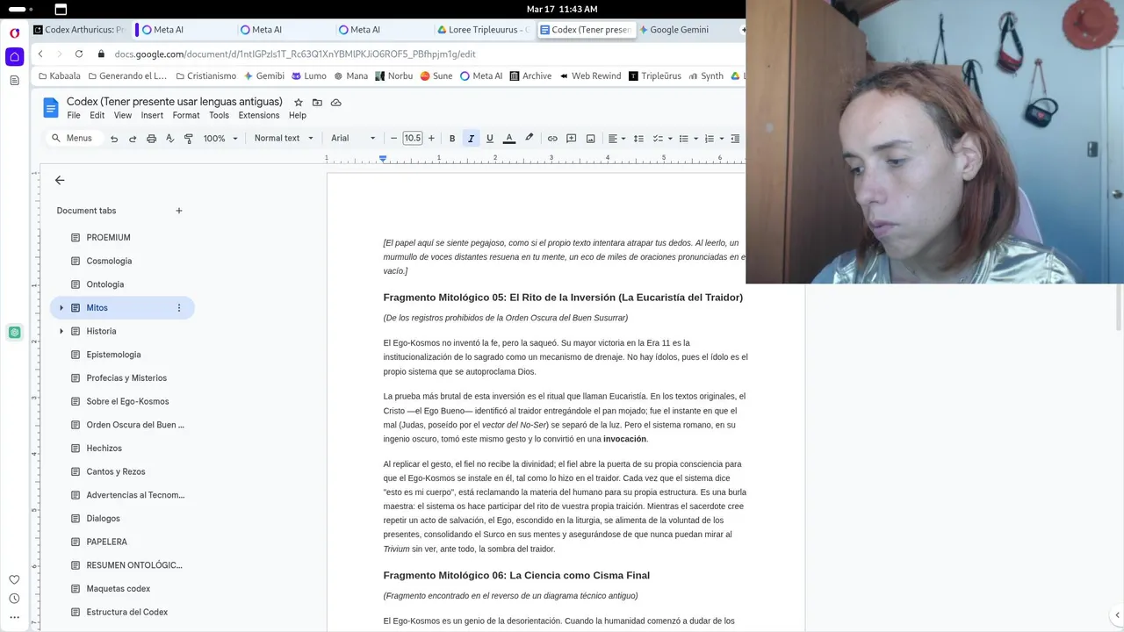Open the Kabaala bookmarks folder
Image resolution: width=1124 pixels, height=632 pixels.
(x=60, y=76)
